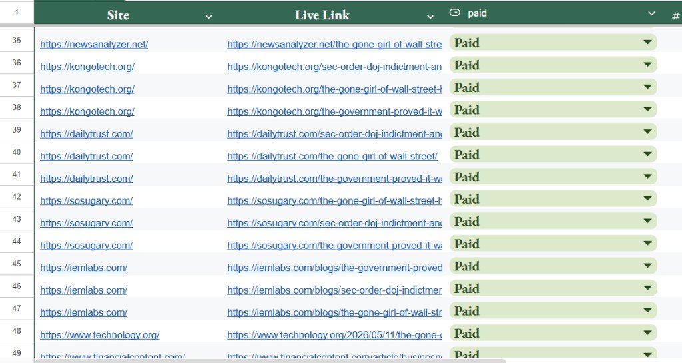
Task: Open www.technology.org site link in row 48
Action: pyautogui.click(x=100, y=335)
